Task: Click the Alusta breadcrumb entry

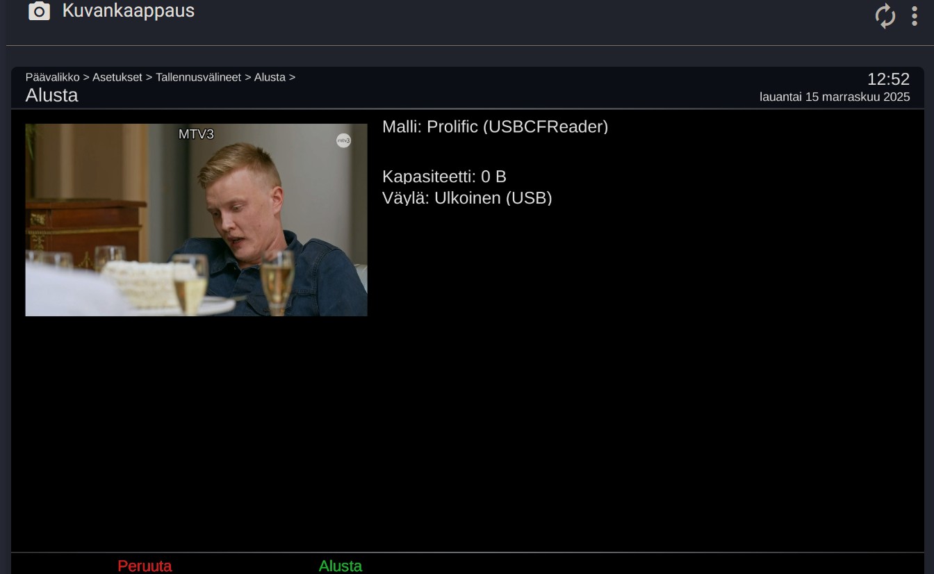Action: [x=270, y=77]
